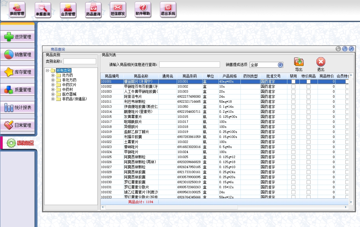Click the 短信群发 bulk SMS icon
The image size is (360, 227).
click(x=118, y=10)
